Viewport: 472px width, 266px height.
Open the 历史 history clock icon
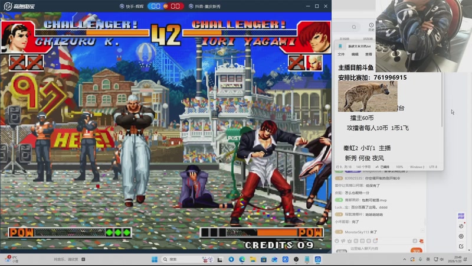point(371,27)
